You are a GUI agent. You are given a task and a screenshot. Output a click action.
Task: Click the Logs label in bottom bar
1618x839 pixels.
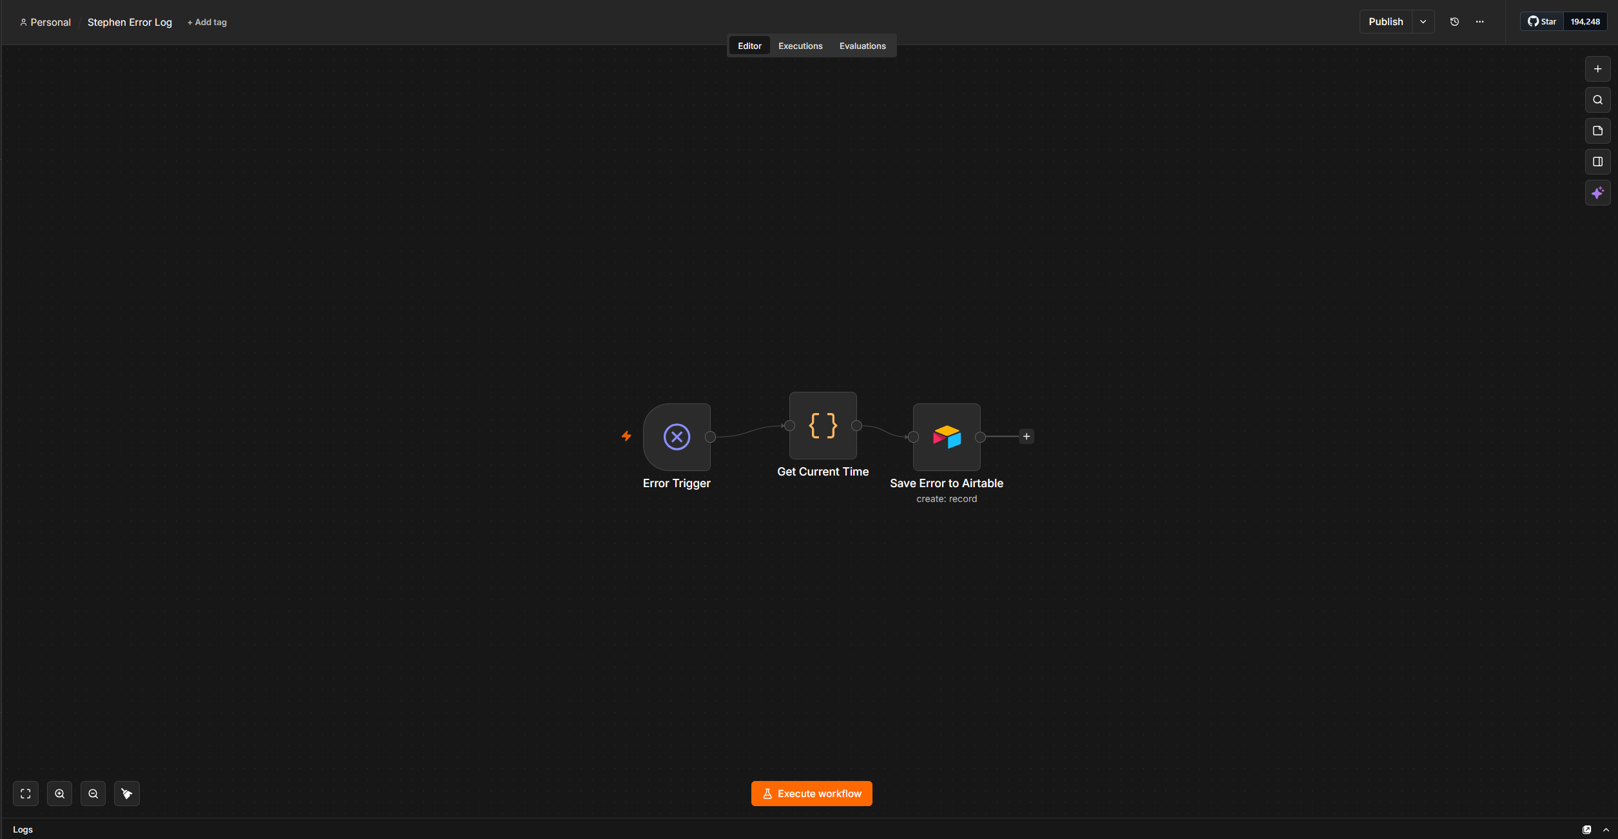[23, 829]
